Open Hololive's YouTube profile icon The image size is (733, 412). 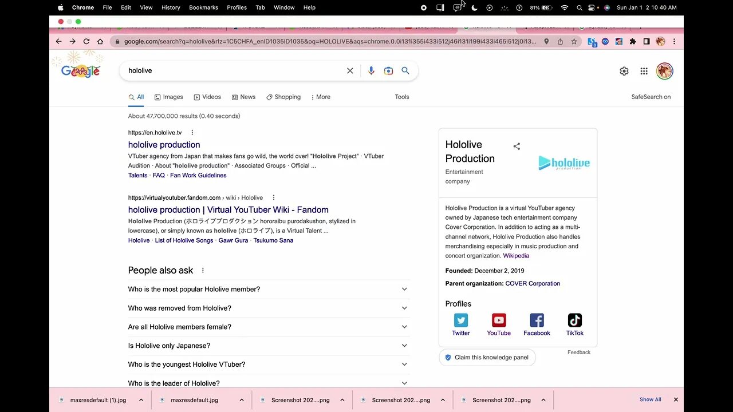[x=499, y=320]
